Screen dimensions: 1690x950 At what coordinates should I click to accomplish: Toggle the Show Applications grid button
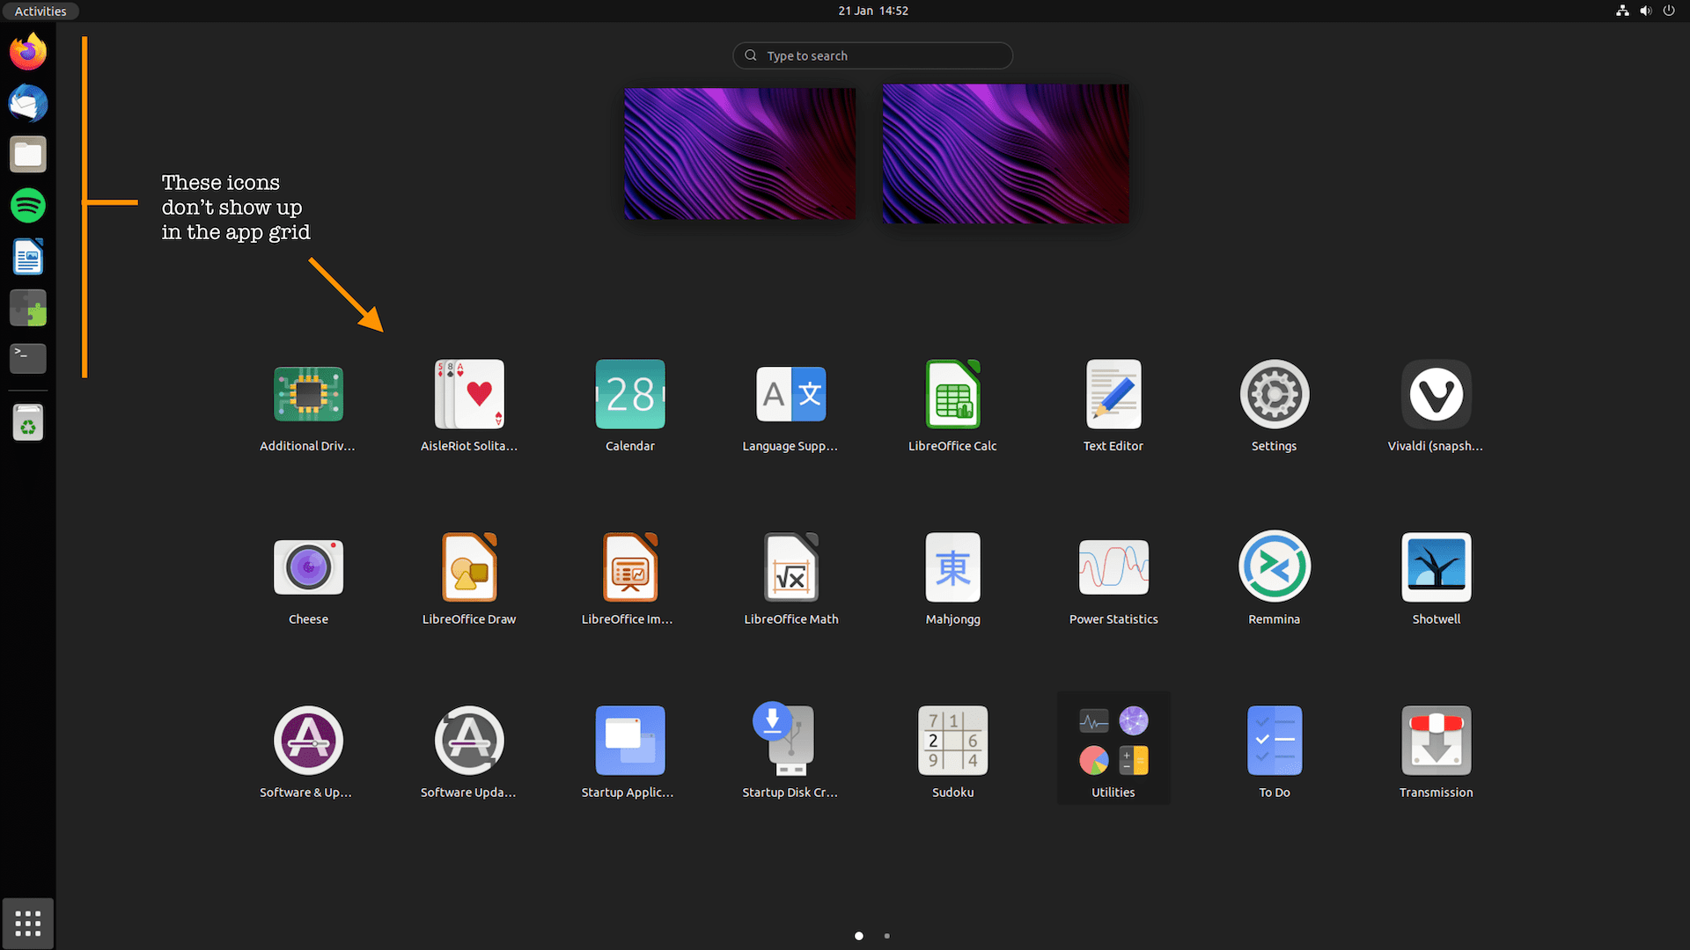point(28,924)
